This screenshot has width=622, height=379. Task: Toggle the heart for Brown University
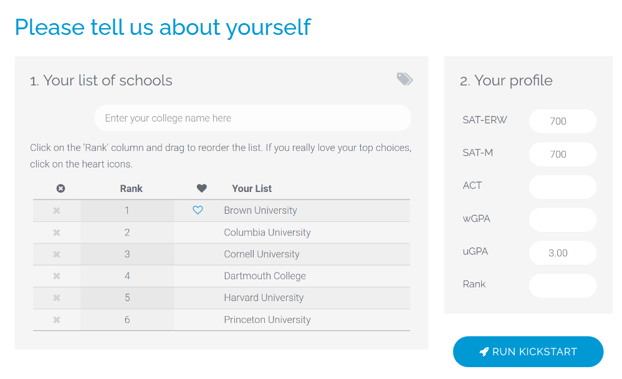pos(198,211)
